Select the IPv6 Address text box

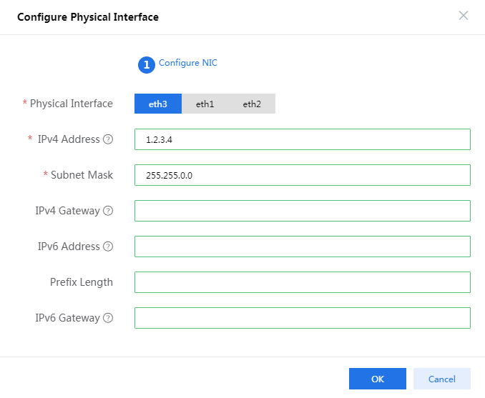click(302, 247)
